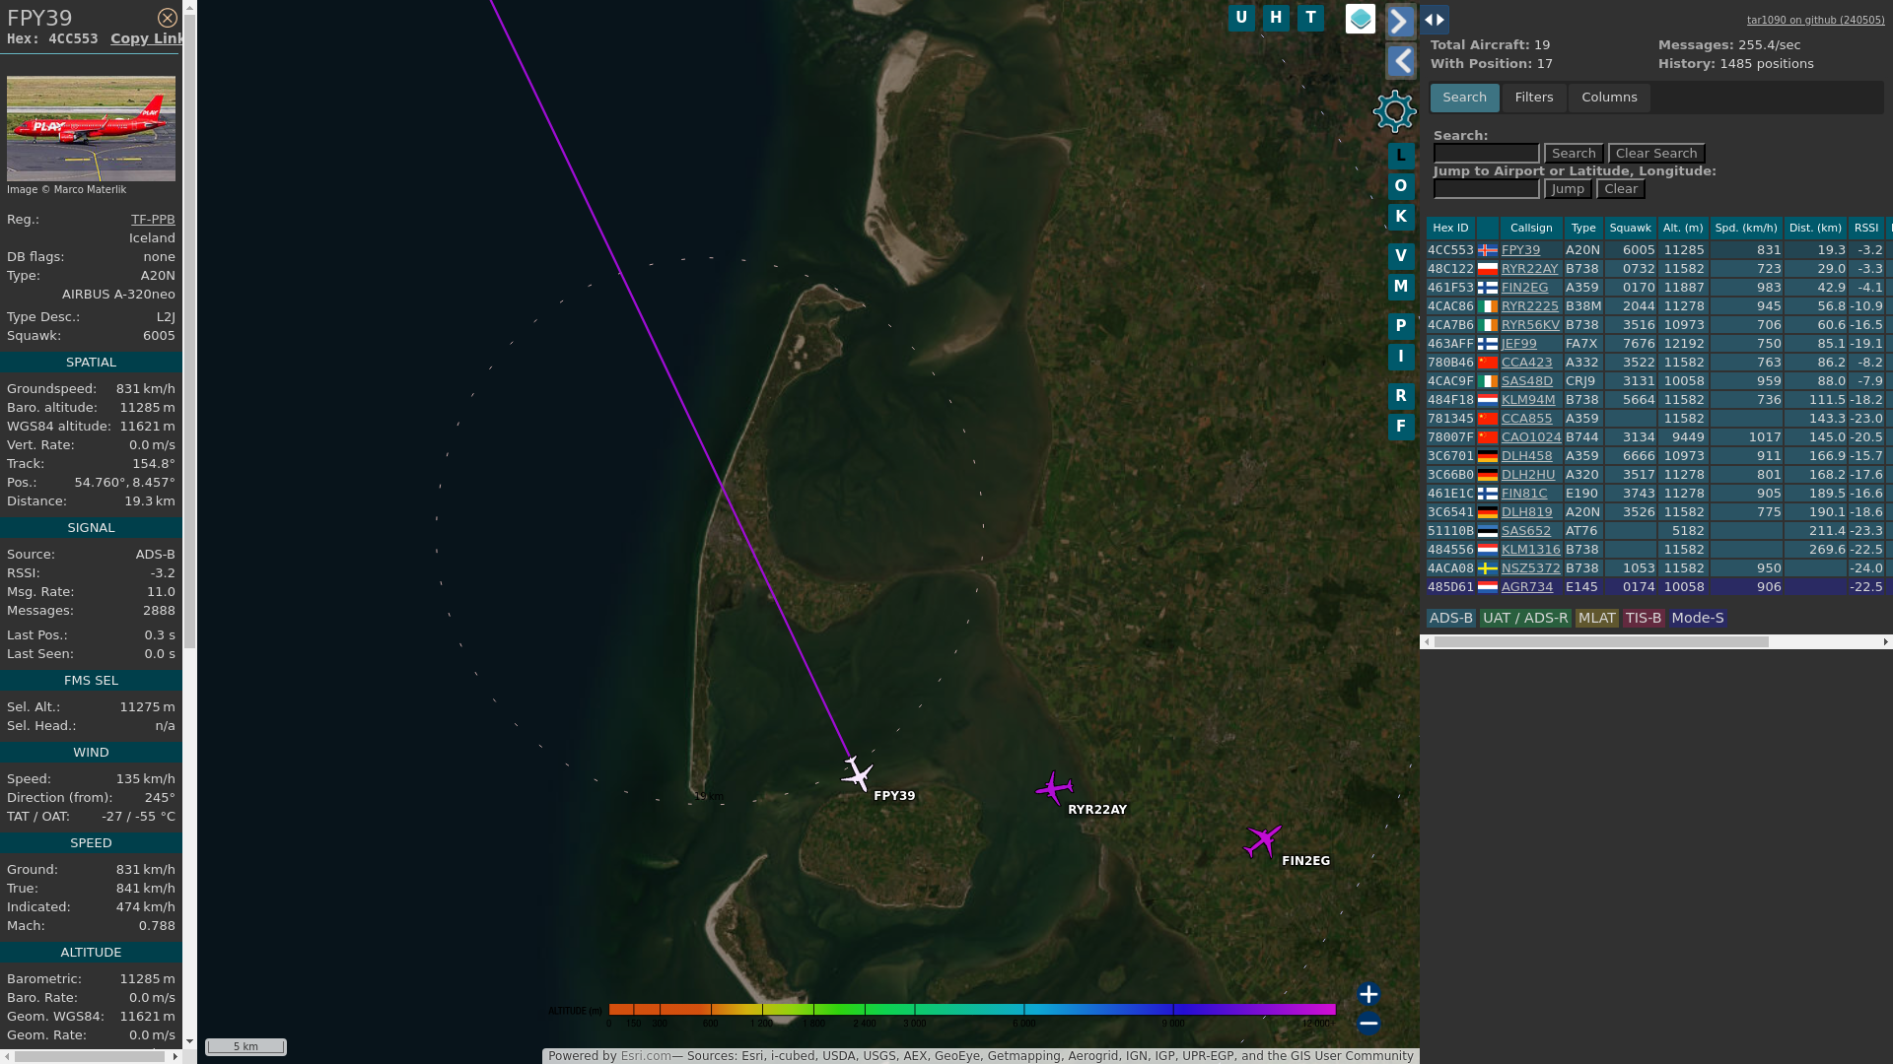Toggle the R map button
Viewport: 1893px width, 1064px height.
point(1401,396)
